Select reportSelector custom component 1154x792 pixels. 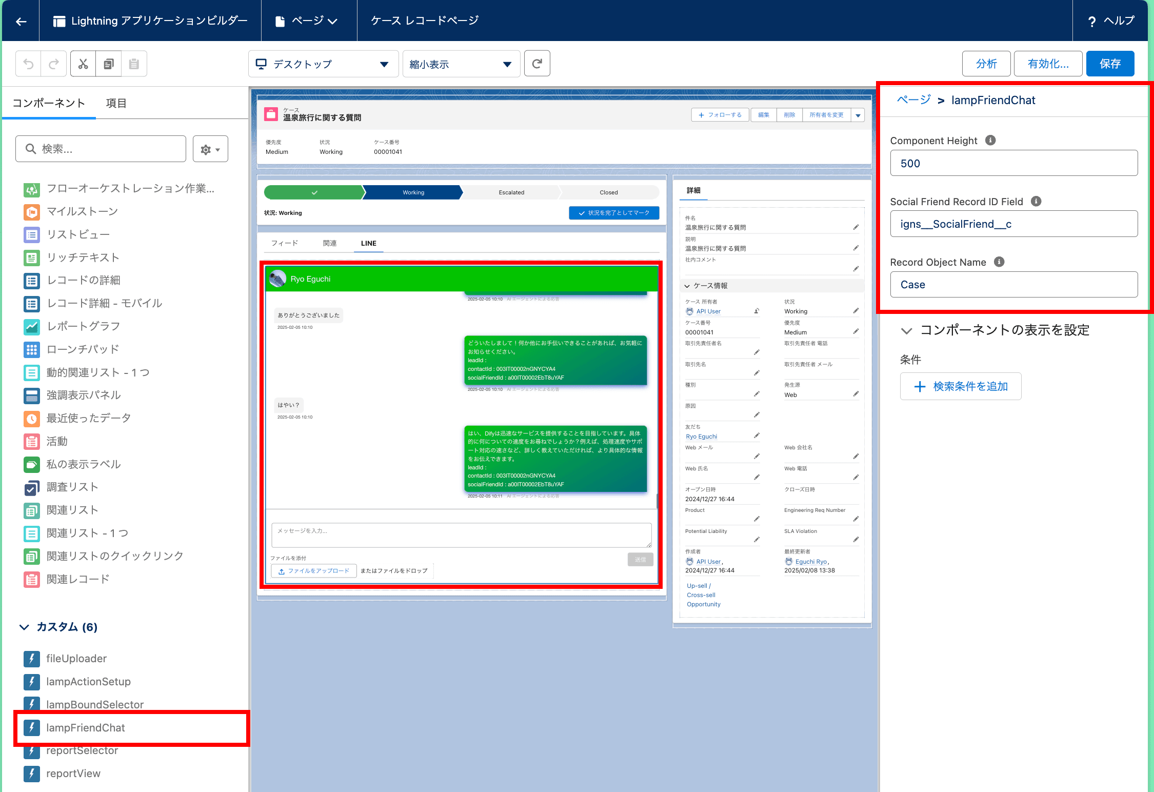82,750
